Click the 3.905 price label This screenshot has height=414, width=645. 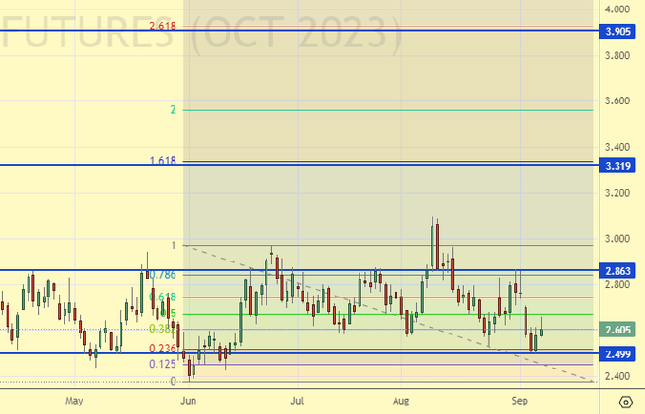tap(620, 31)
